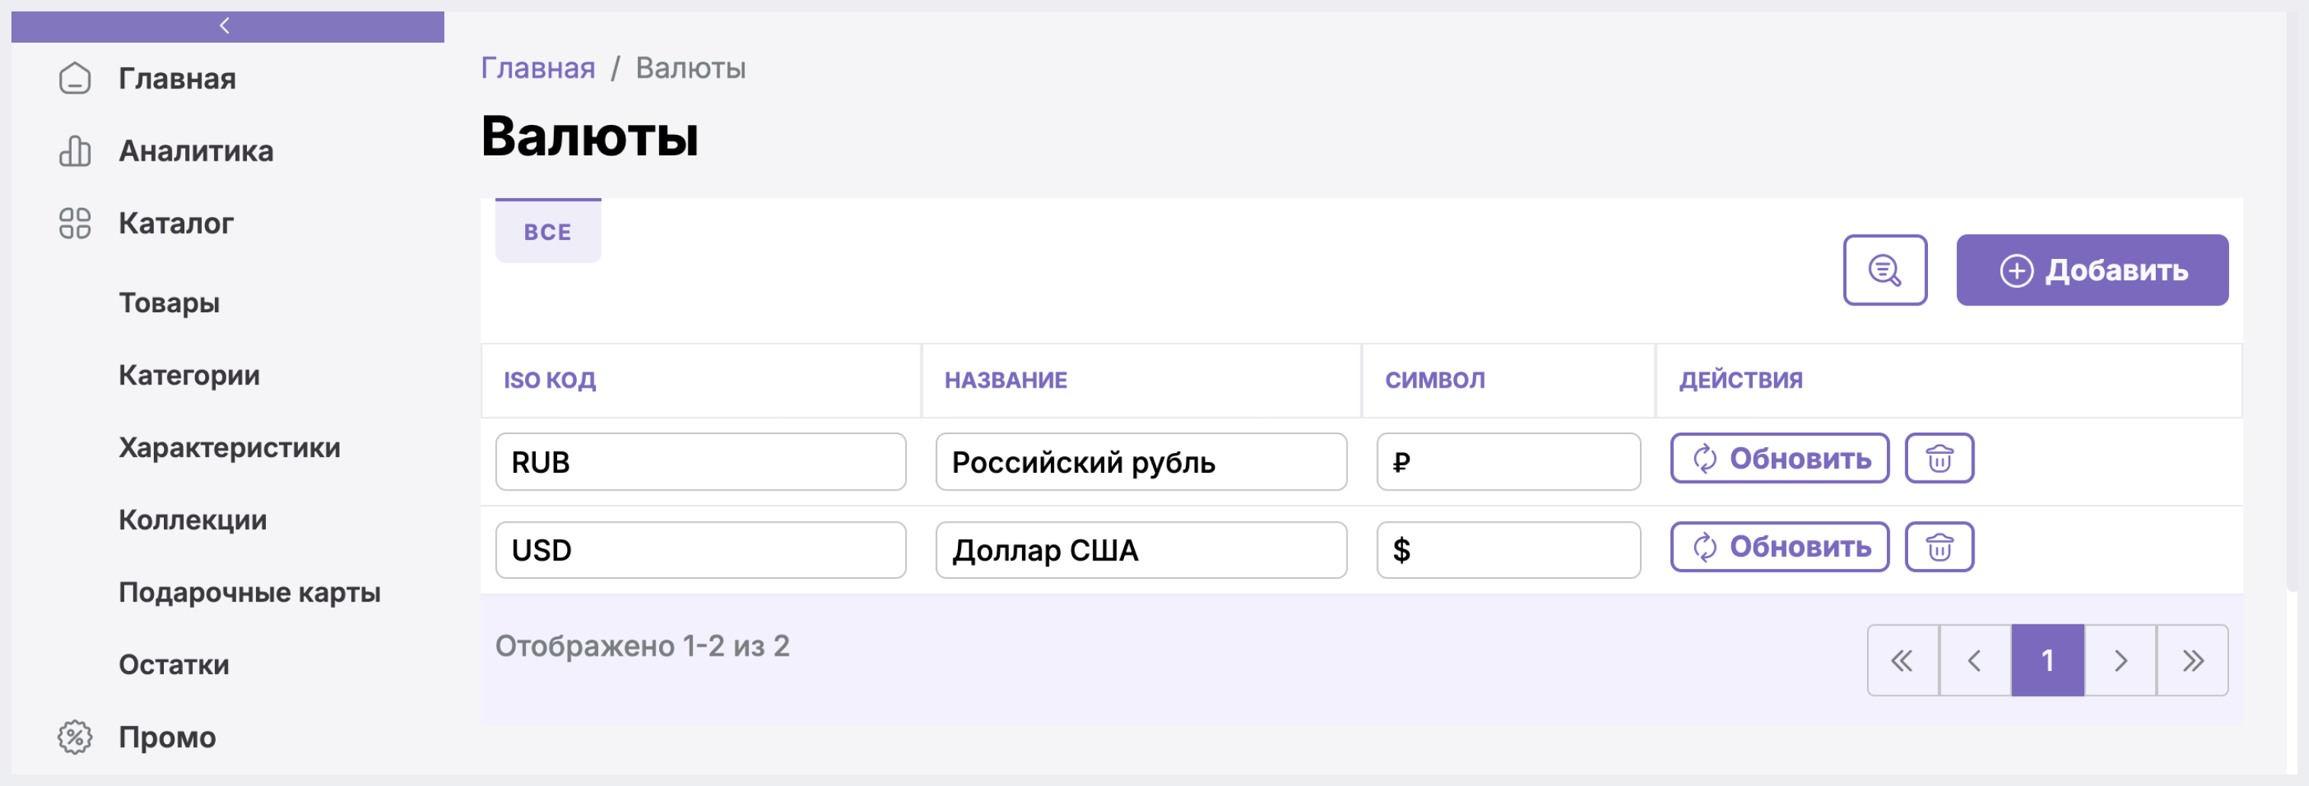Expand the Каталог sidebar section
Screen dimensions: 2309x786
(x=176, y=223)
